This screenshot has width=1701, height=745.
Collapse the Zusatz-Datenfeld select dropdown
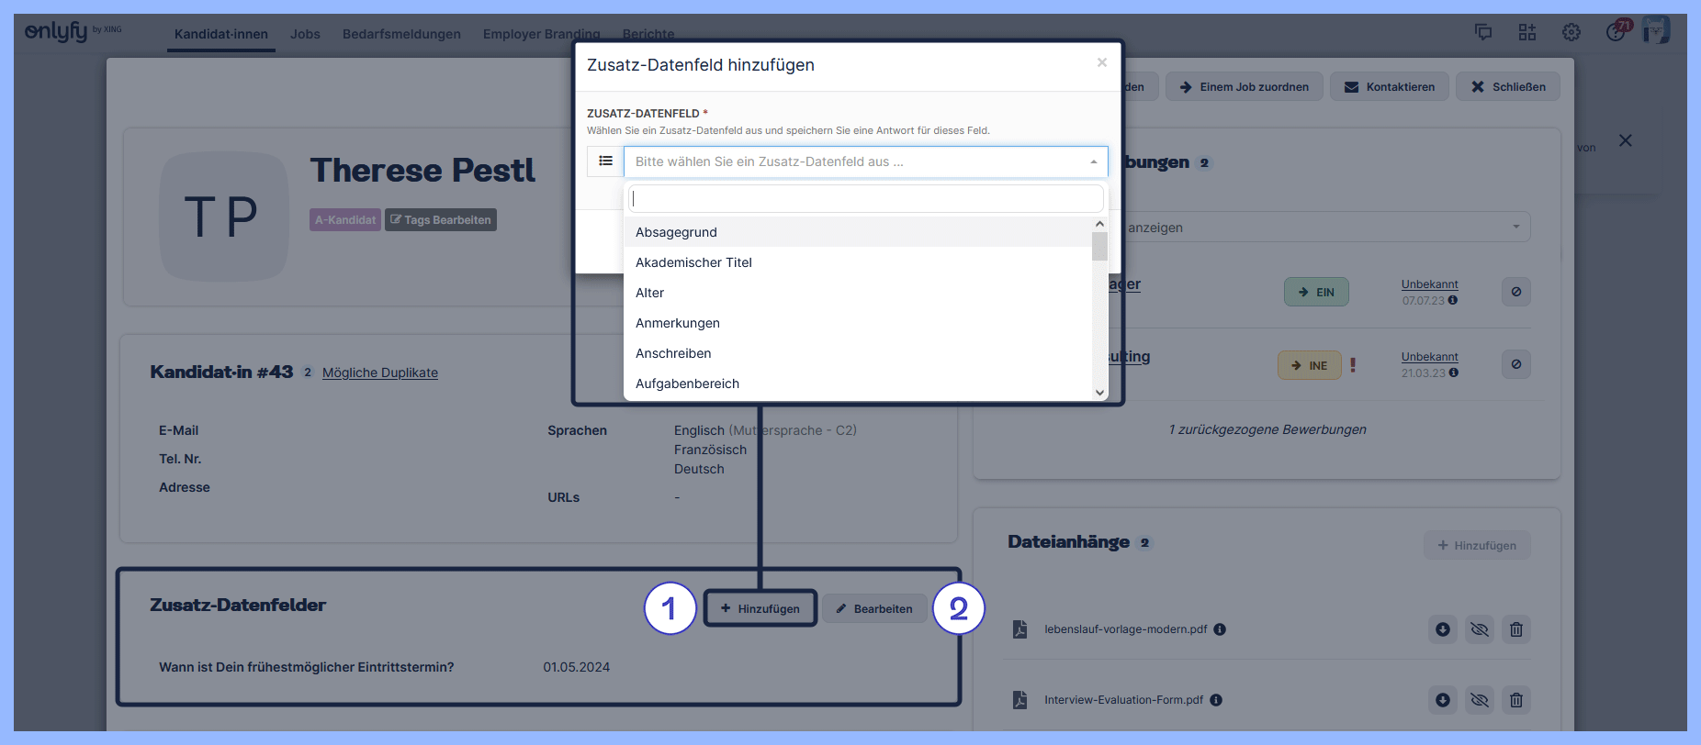pyautogui.click(x=1093, y=162)
